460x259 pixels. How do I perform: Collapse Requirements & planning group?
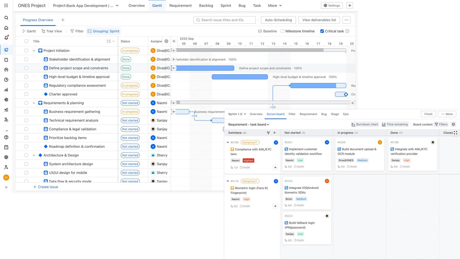click(x=34, y=103)
